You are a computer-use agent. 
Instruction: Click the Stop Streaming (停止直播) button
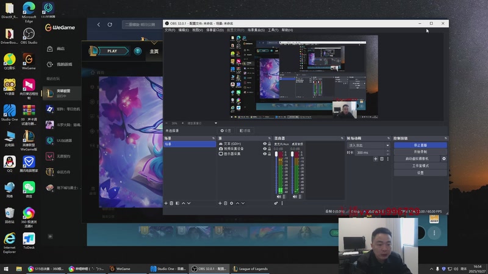(x=420, y=145)
